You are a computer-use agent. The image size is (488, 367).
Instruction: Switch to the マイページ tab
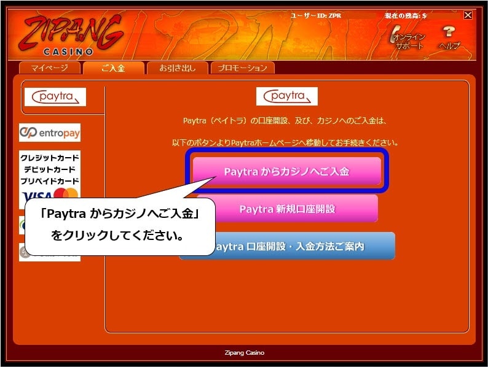click(x=50, y=68)
